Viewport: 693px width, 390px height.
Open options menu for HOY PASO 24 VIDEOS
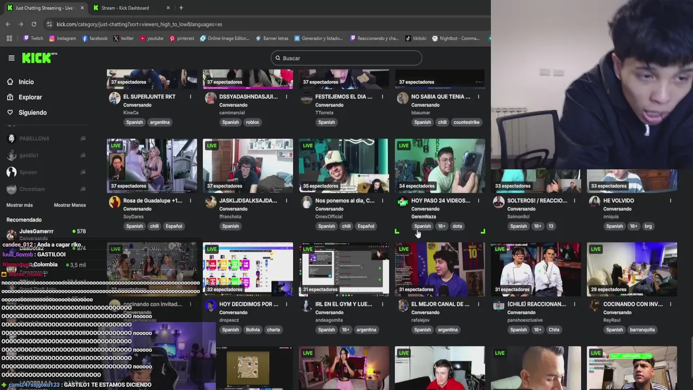tap(478, 200)
